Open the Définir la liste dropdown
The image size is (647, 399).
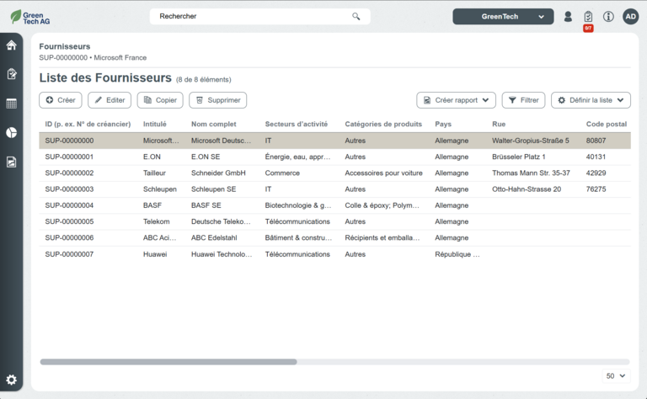(x=591, y=100)
